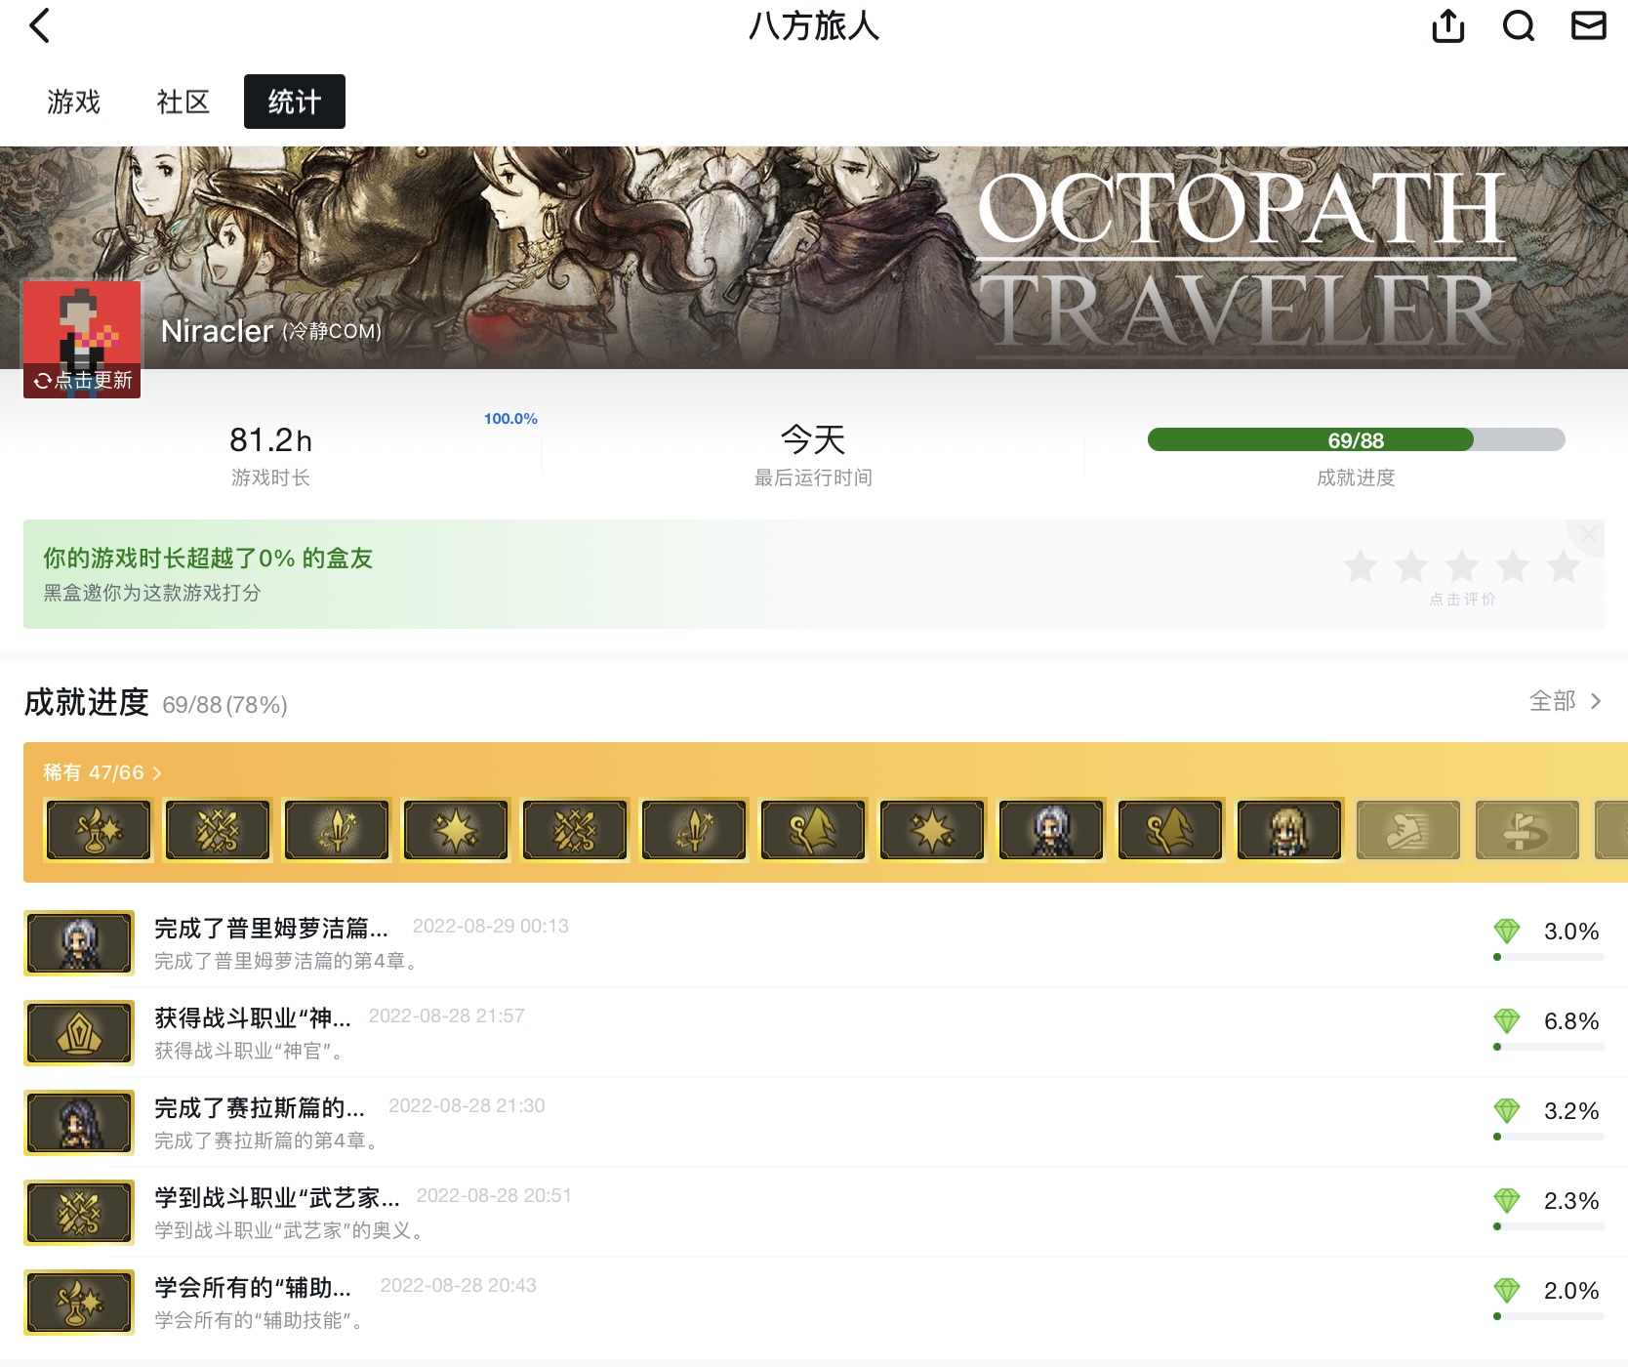Screen dimensions: 1628x1368
Task: Open the share icon in header
Action: tap(1447, 26)
